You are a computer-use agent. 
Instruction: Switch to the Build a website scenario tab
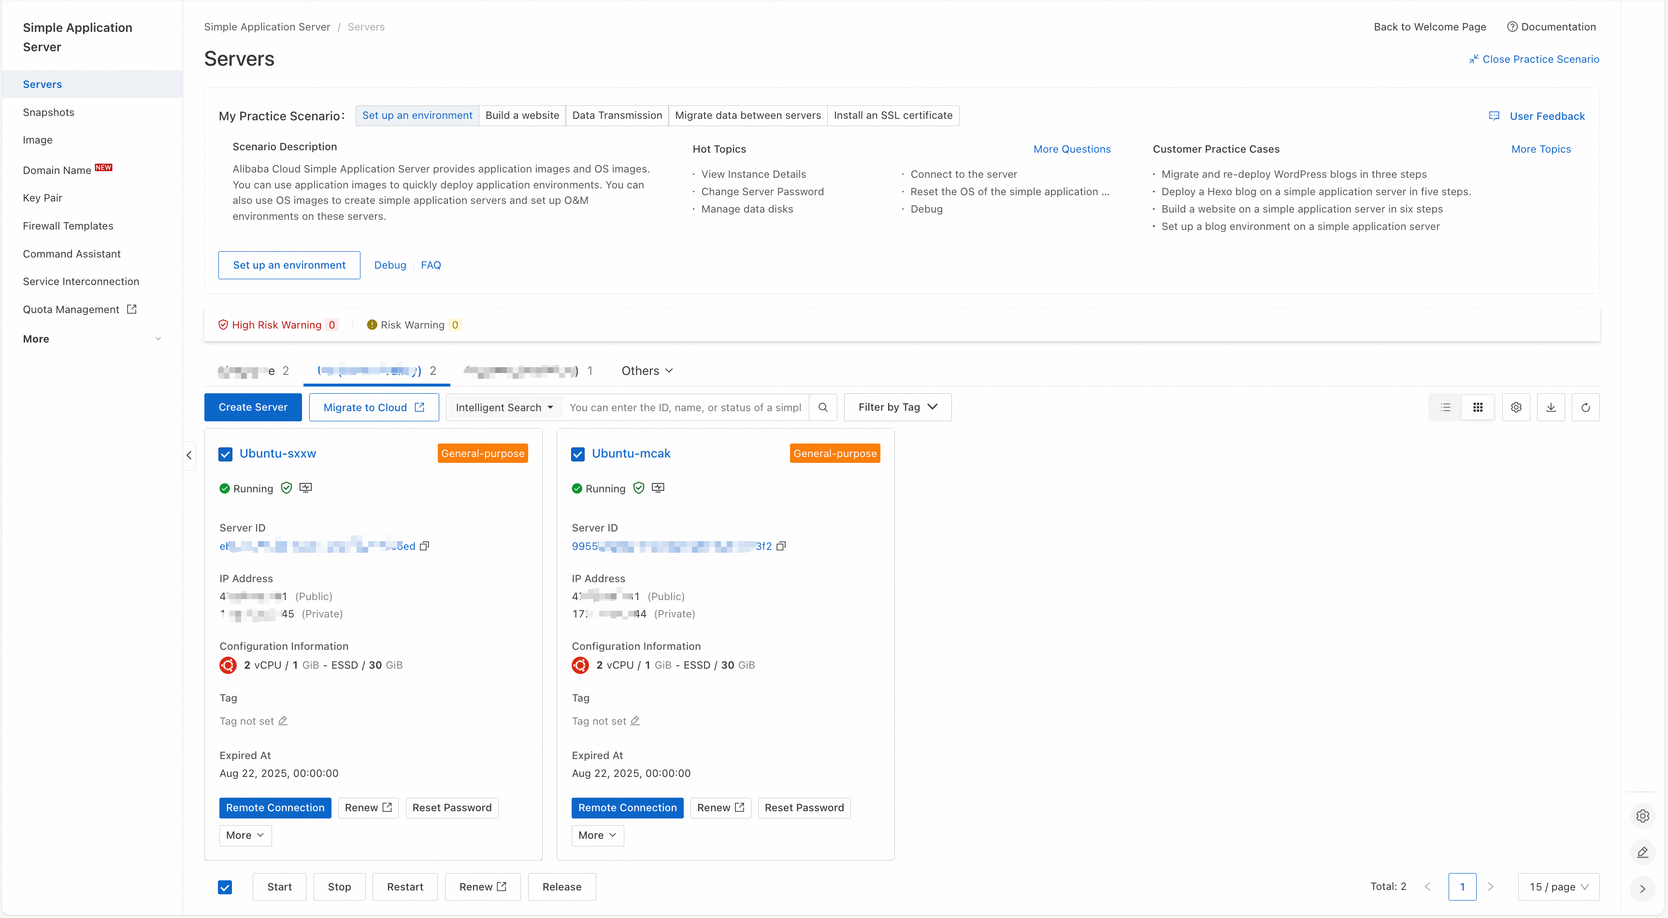tap(522, 115)
